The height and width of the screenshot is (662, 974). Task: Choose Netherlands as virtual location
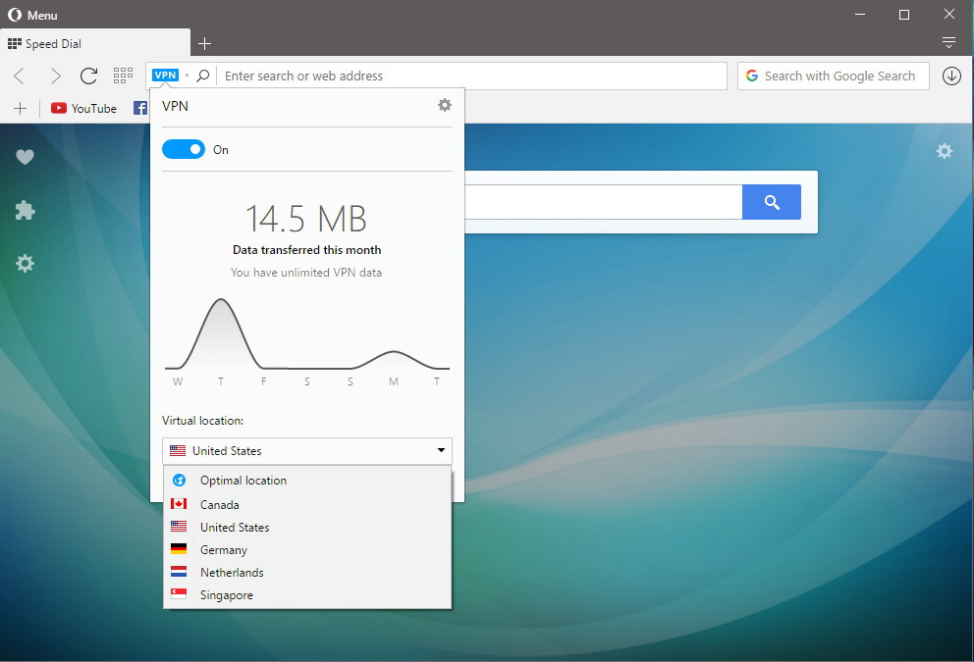point(307,572)
